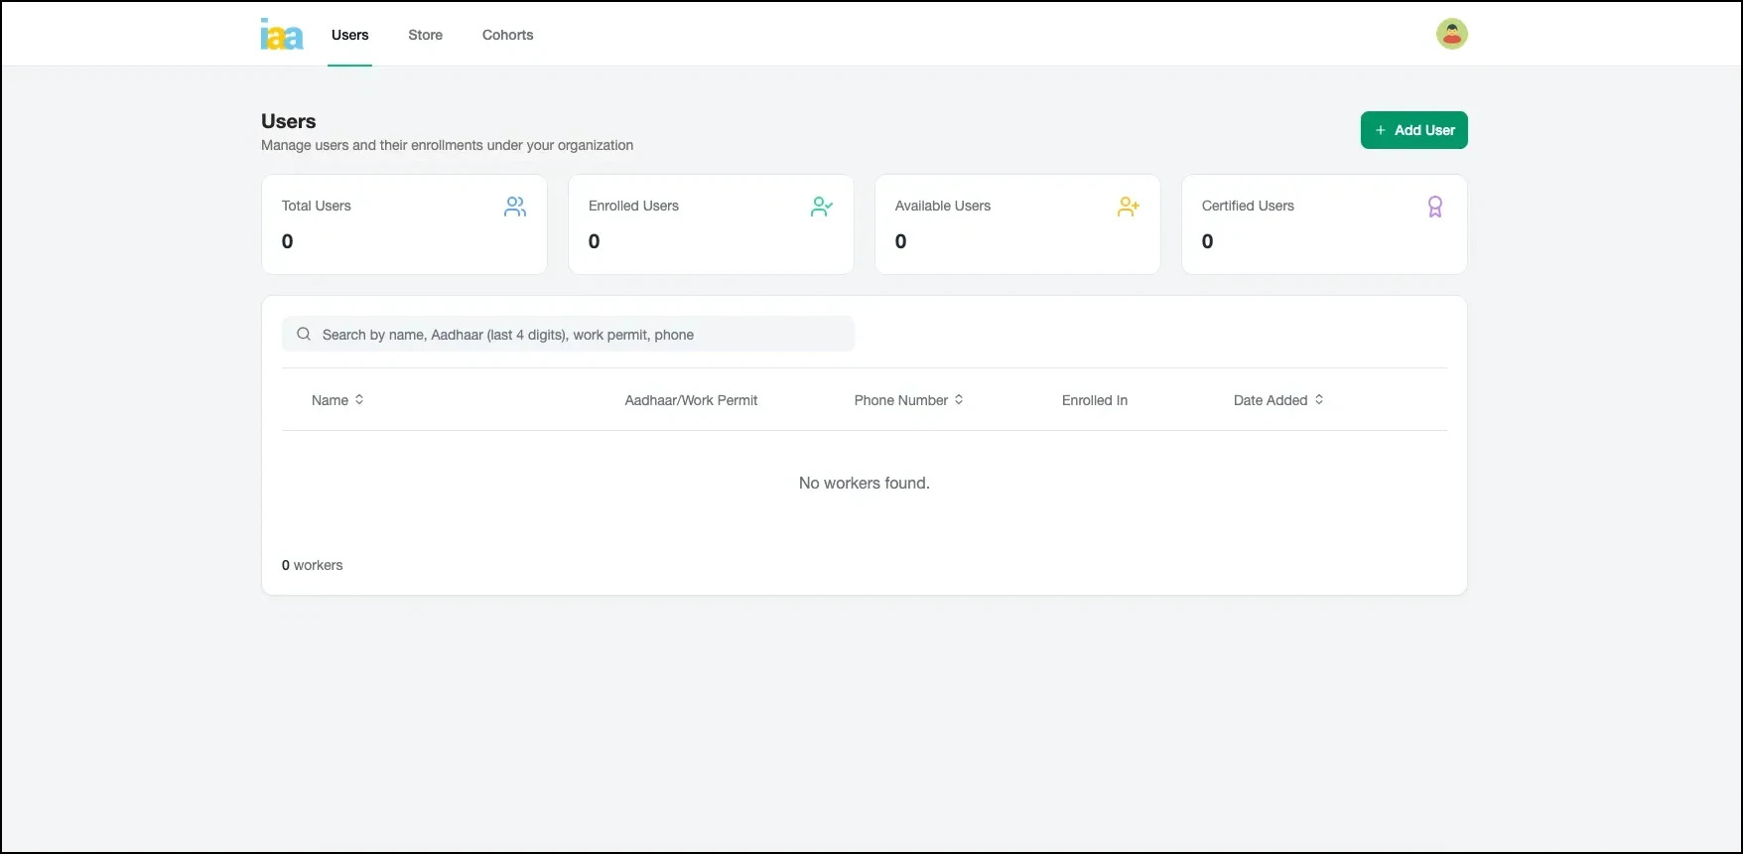
Task: Click the Certified Users count value
Action: (x=1207, y=241)
